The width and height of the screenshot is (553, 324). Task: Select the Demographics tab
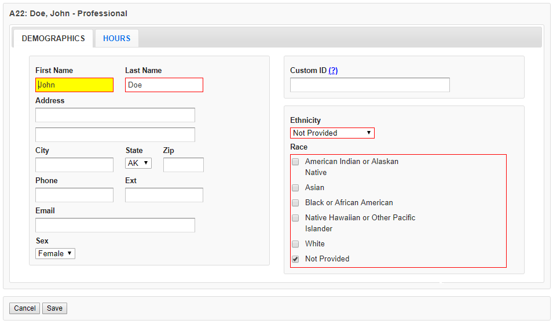pos(53,38)
